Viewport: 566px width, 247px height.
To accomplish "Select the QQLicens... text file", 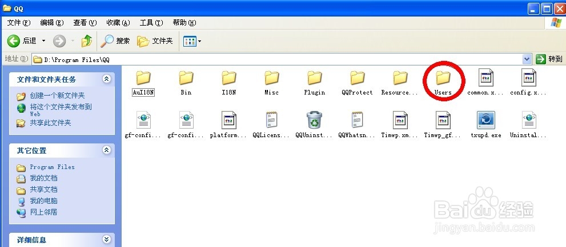I will (x=271, y=125).
